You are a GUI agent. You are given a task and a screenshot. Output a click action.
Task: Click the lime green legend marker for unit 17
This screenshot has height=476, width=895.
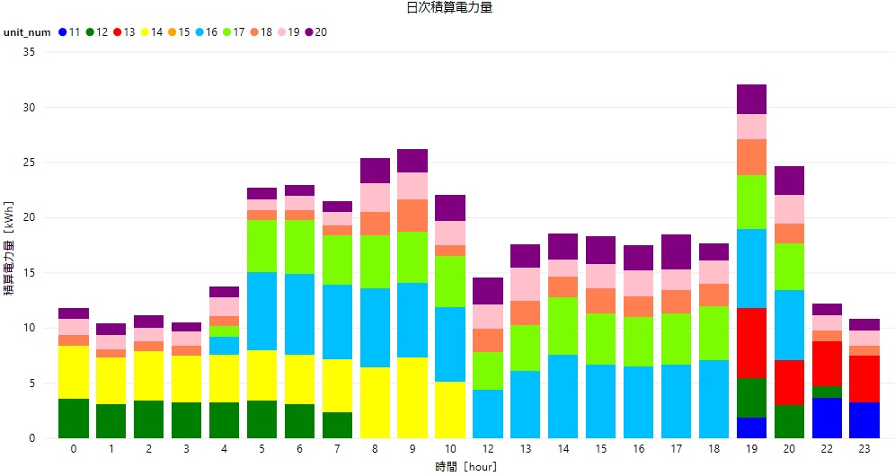point(227,32)
